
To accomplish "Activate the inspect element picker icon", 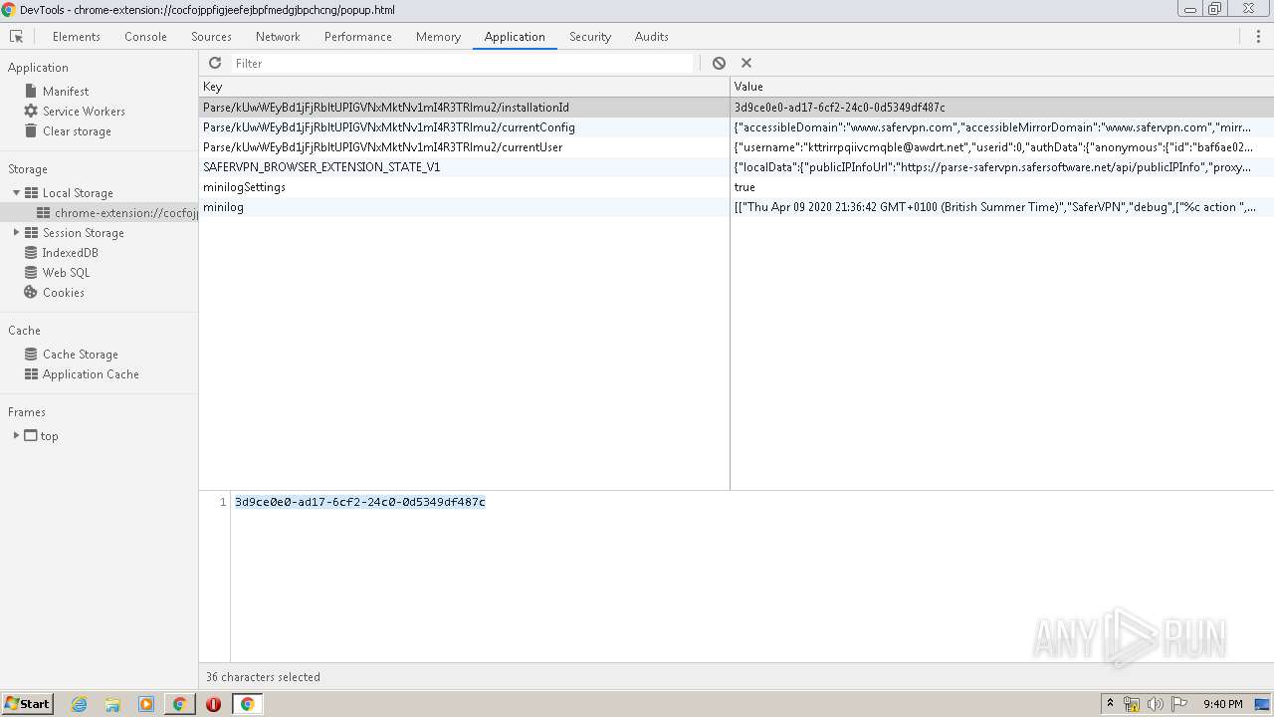I will click(16, 37).
